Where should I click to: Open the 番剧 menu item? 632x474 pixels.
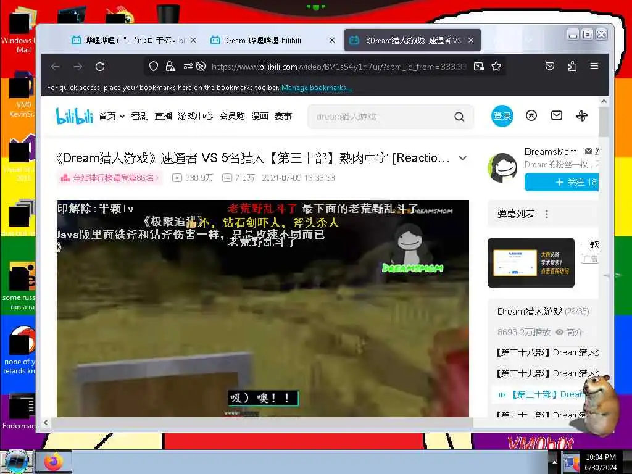click(140, 117)
